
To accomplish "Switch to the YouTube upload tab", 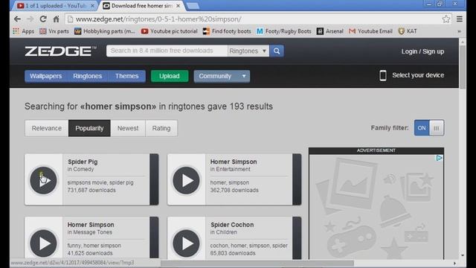I will [x=54, y=6].
